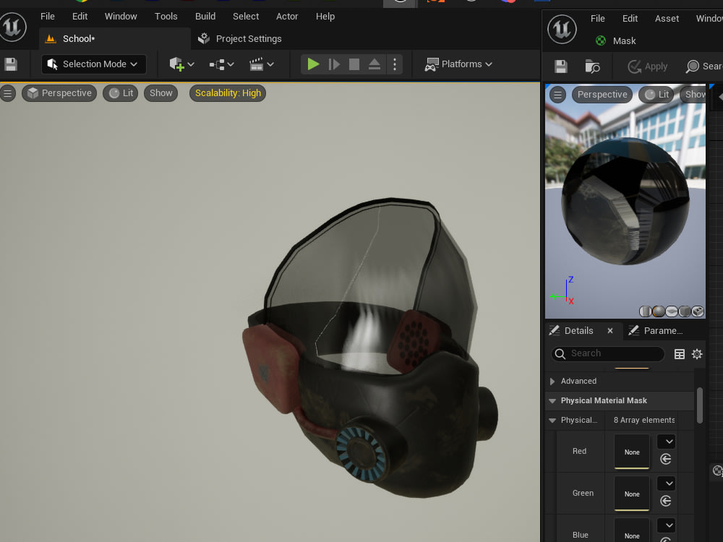Open preview viewport hamburger options menu
723x542 pixels.
click(x=557, y=95)
